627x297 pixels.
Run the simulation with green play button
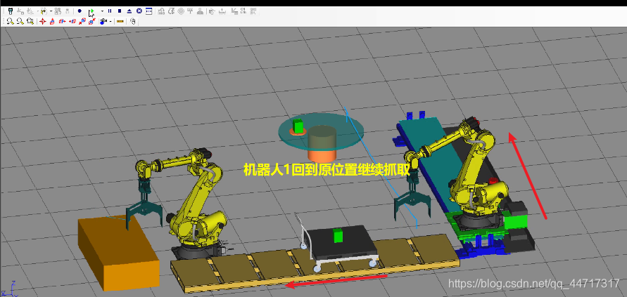point(91,11)
